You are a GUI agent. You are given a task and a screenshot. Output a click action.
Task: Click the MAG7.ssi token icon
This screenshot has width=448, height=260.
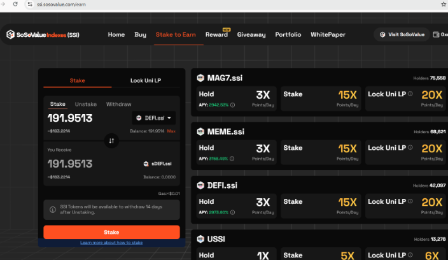click(x=200, y=78)
